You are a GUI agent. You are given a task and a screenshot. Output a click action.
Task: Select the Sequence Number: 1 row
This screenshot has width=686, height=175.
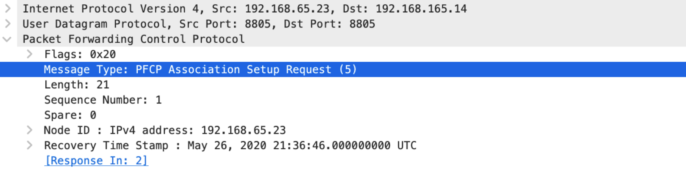pos(103,100)
